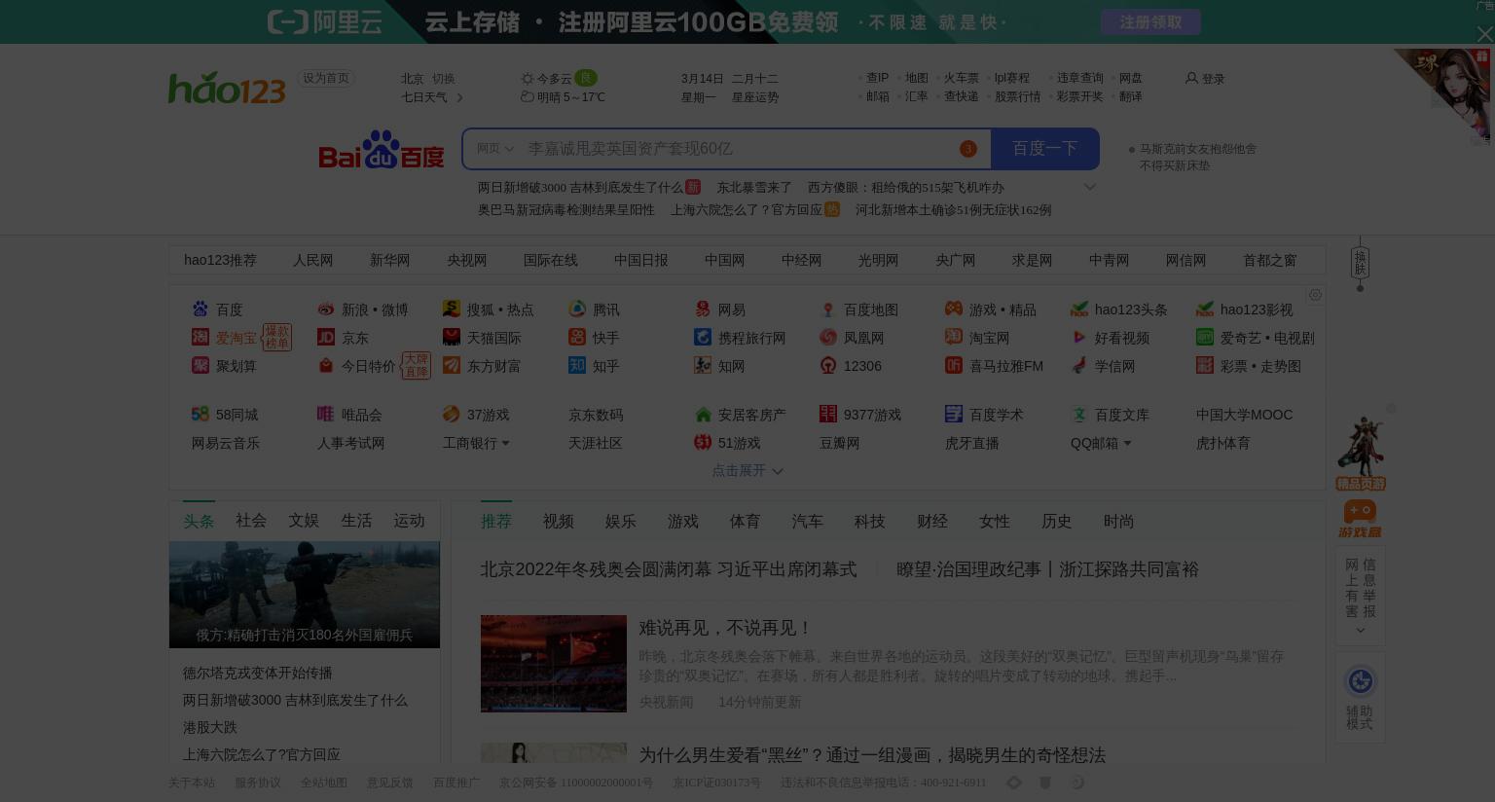Click the 唯品会 icon link
Image resolution: width=1495 pixels, height=802 pixels.
pyautogui.click(x=326, y=414)
